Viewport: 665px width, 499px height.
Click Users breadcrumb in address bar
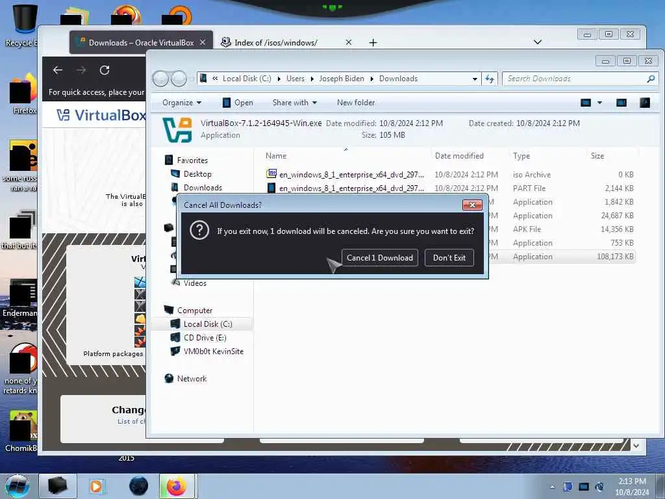(295, 79)
